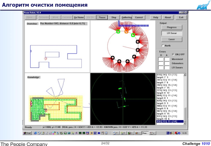The width and height of the screenshot is (211, 146).
Task: Enable the North checkbox
Action: [163, 46]
